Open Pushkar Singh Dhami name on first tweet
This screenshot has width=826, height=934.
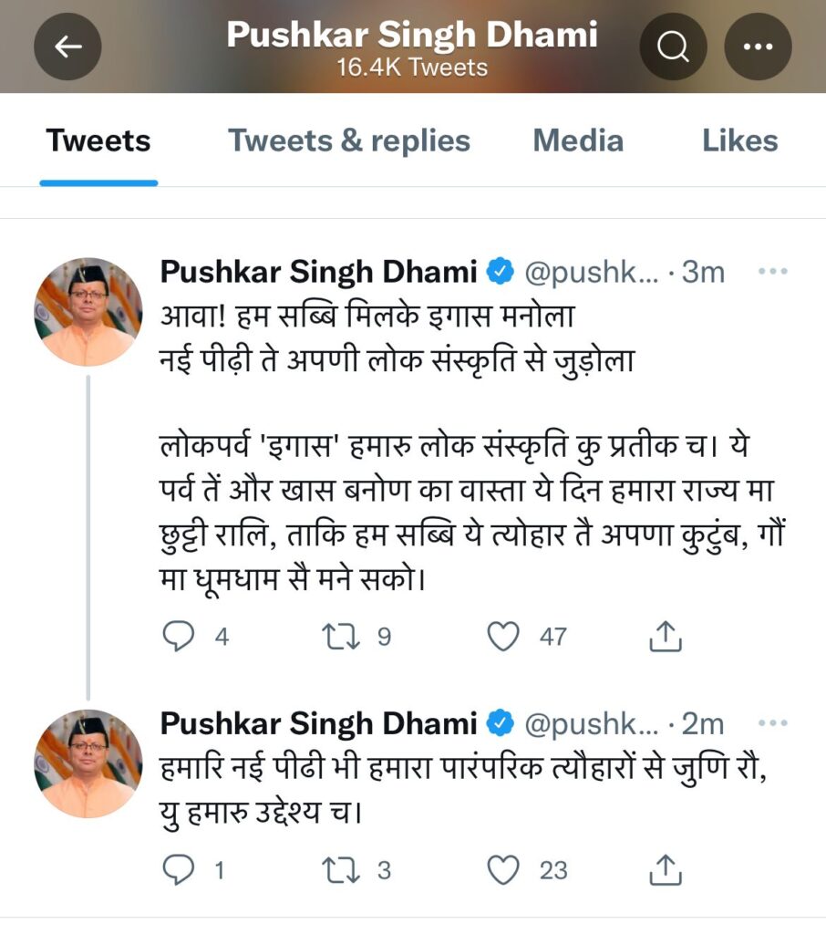tap(318, 271)
